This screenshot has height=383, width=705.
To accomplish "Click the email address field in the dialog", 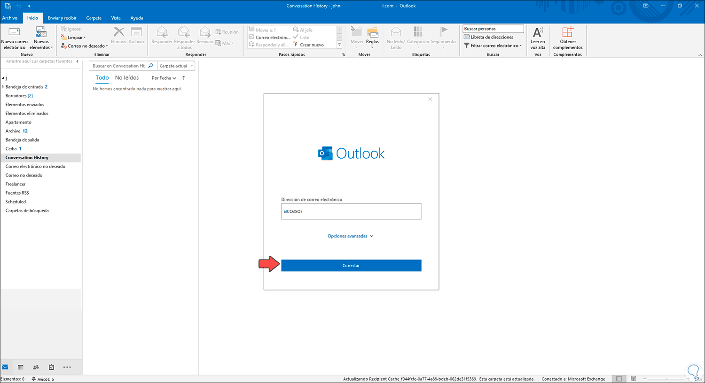I will click(351, 211).
